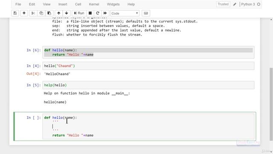This screenshot has width=273, height=154.
Task: Click the 'end: string appended after' line
Action: tap(116, 30)
